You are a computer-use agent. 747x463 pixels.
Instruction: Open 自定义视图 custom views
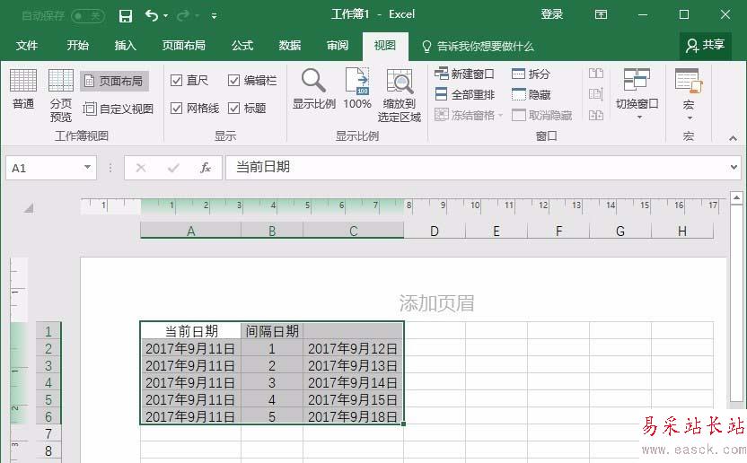point(119,109)
